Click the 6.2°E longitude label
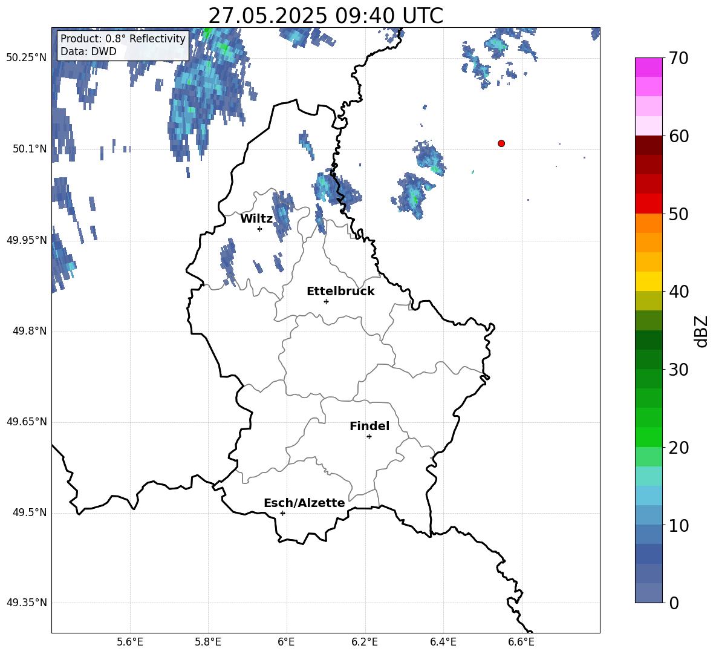The width and height of the screenshot is (716, 654). pyautogui.click(x=365, y=642)
